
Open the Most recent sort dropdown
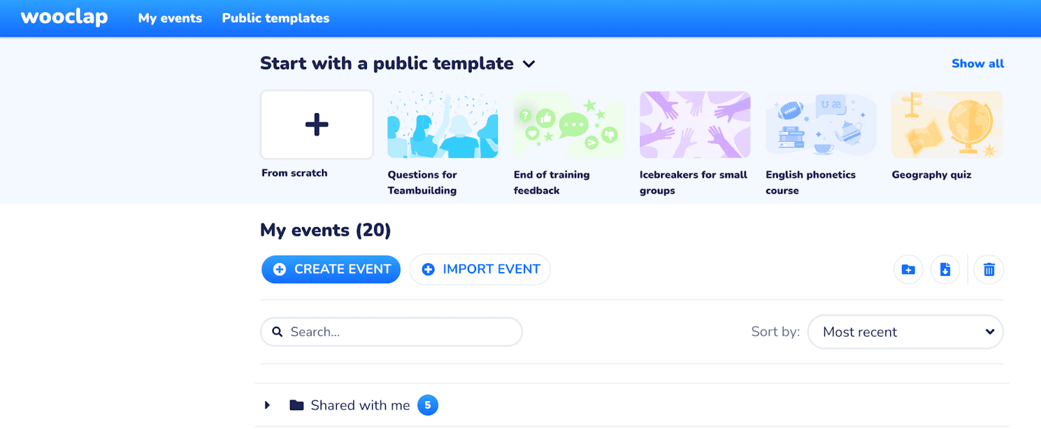[905, 332]
